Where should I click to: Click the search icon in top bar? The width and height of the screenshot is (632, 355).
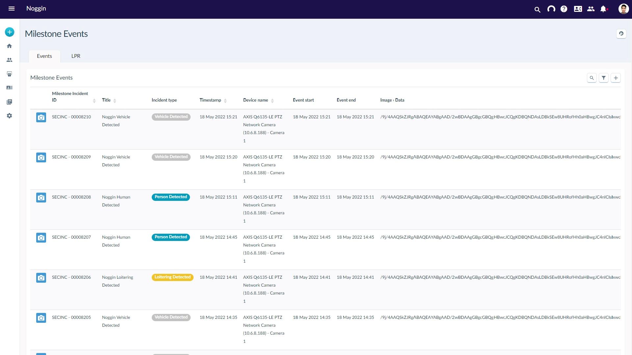pos(537,10)
